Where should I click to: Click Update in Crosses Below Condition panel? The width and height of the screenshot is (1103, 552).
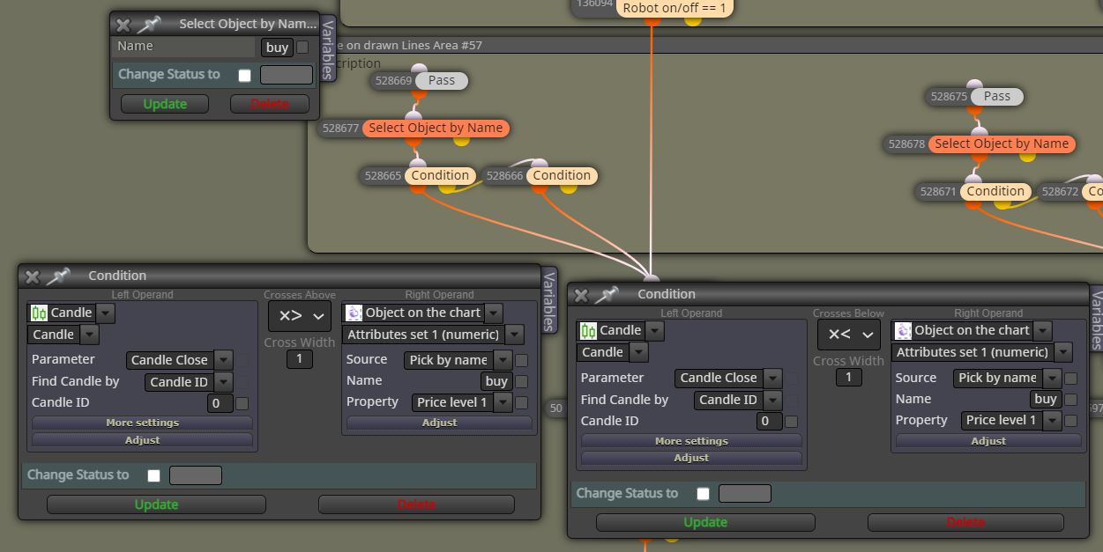click(x=705, y=523)
